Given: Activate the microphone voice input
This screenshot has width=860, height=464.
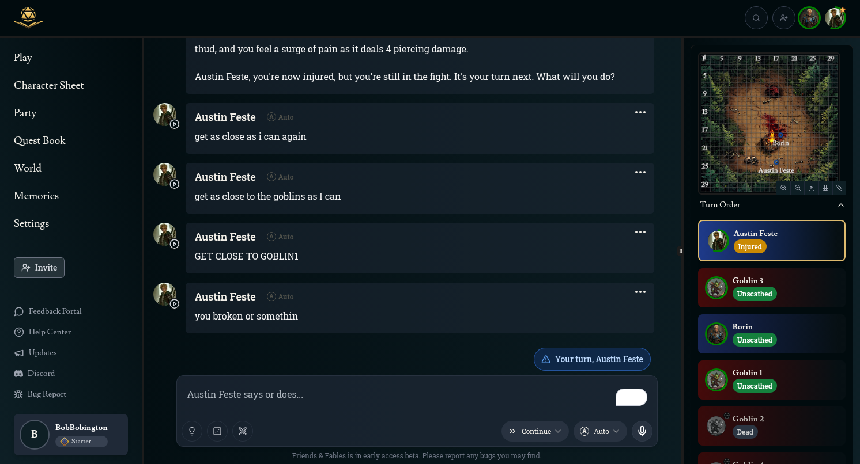Looking at the screenshot, I should [x=642, y=431].
